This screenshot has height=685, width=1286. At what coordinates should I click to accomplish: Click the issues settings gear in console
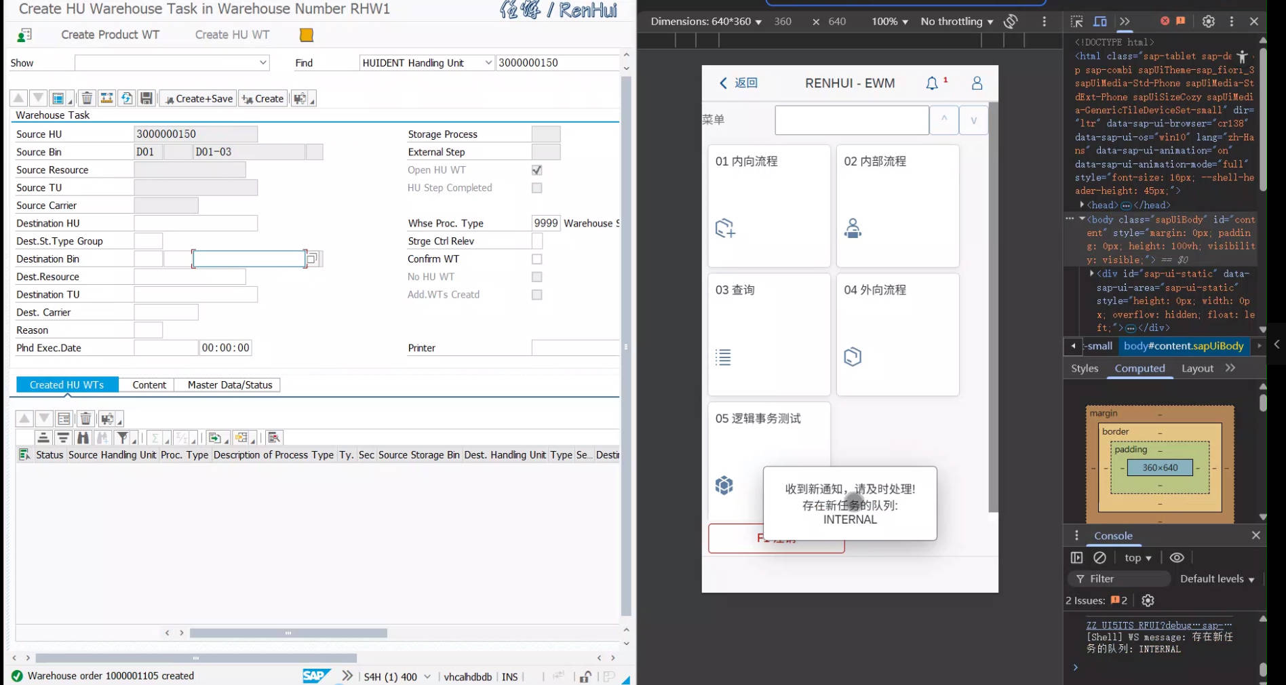tap(1148, 600)
